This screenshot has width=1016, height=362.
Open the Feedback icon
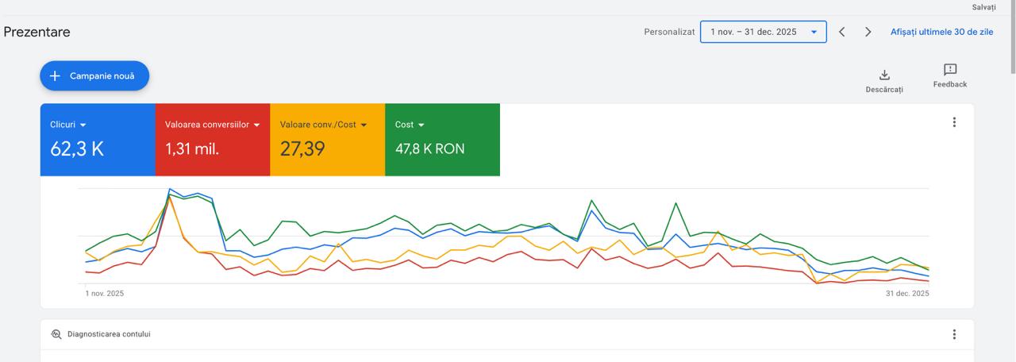(950, 70)
